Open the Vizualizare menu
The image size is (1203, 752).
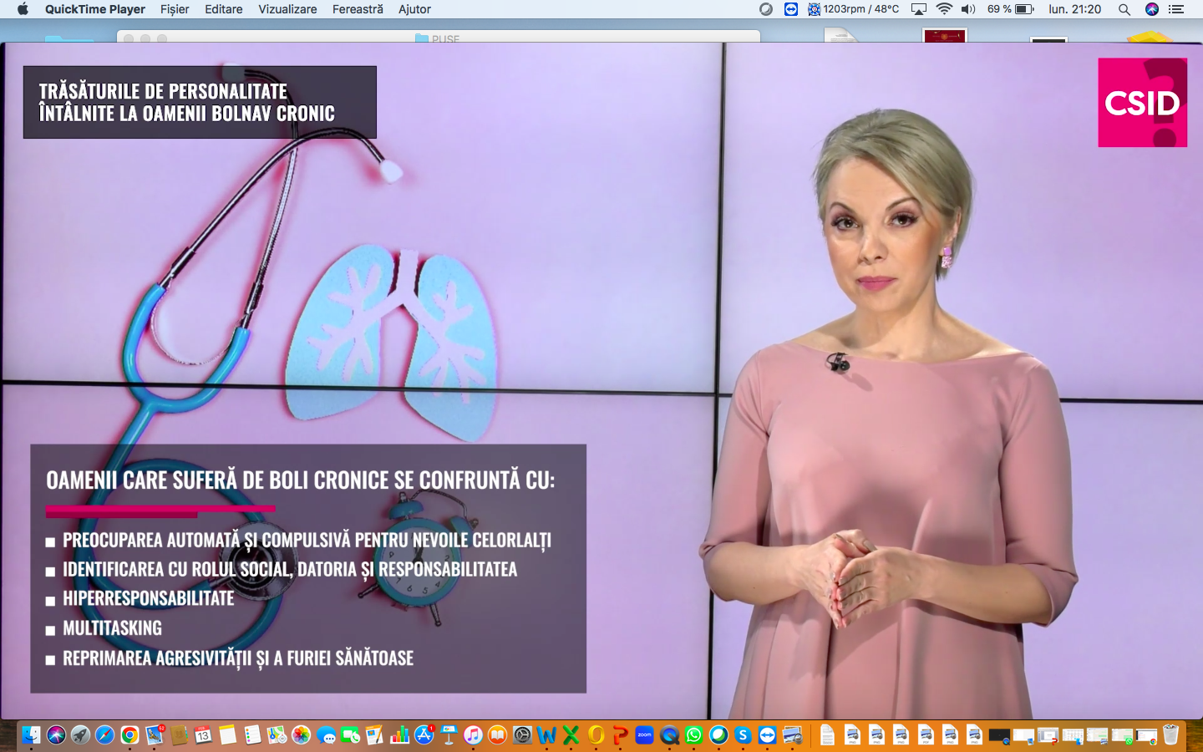point(287,9)
